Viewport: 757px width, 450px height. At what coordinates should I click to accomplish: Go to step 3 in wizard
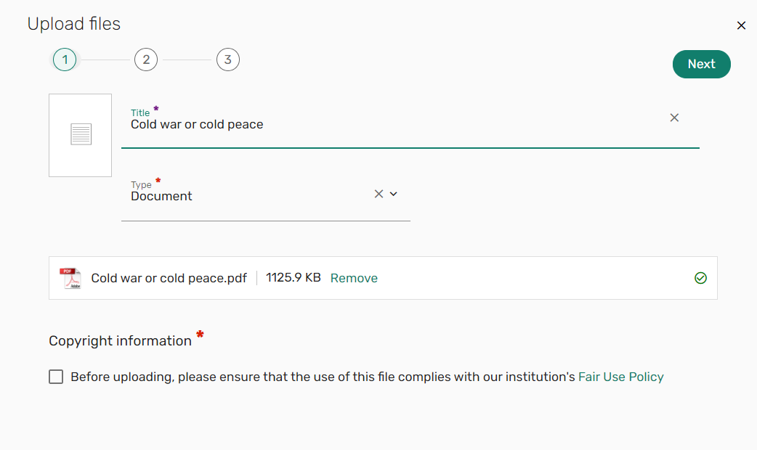pyautogui.click(x=228, y=60)
